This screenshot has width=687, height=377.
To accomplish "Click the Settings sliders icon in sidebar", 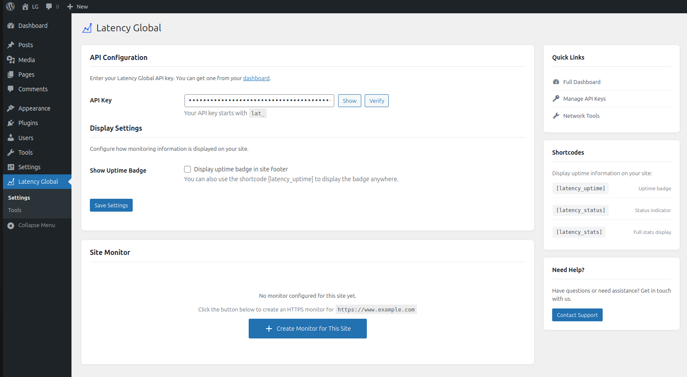I will click(x=11, y=167).
